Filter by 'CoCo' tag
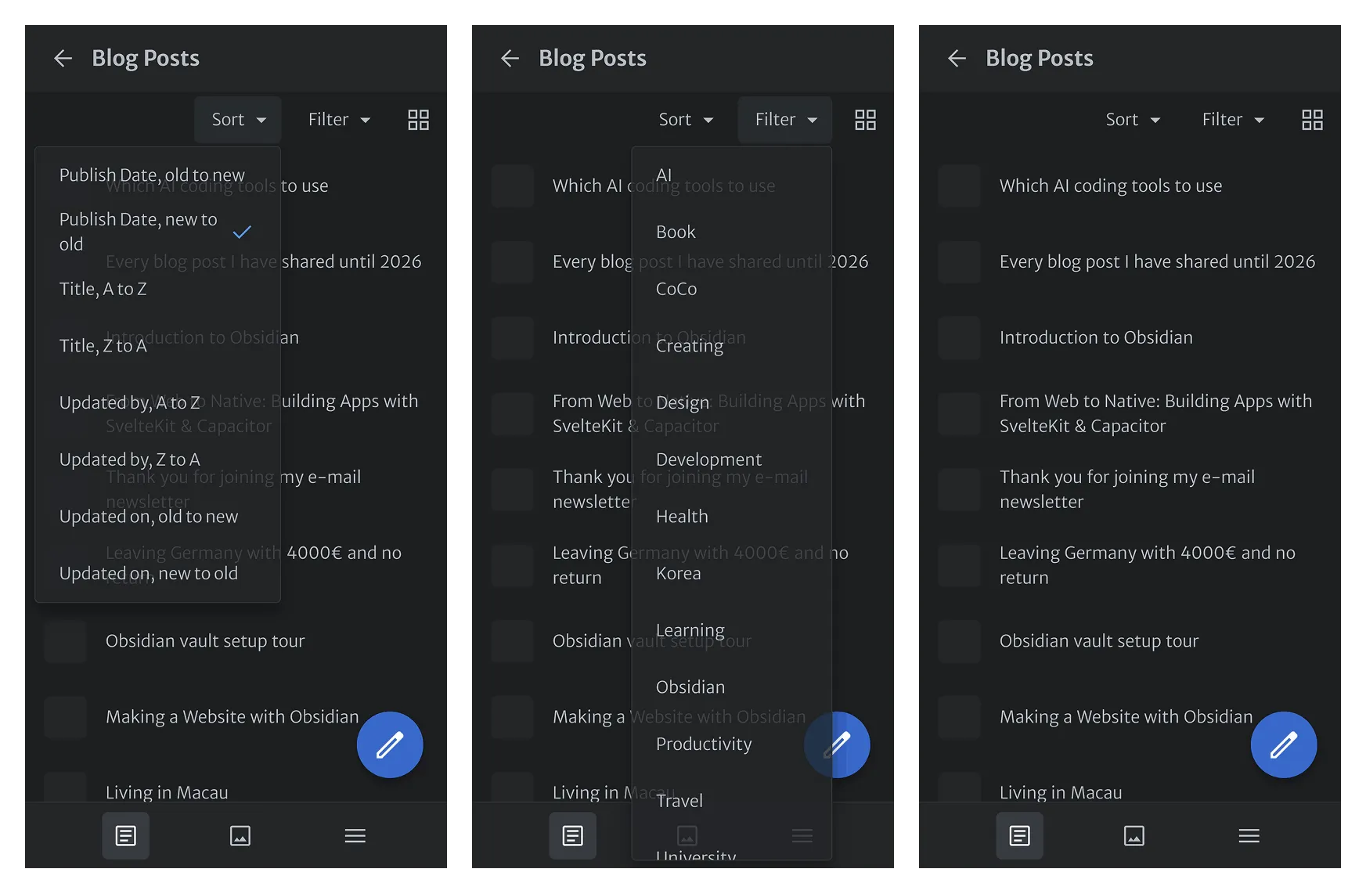 [732, 289]
